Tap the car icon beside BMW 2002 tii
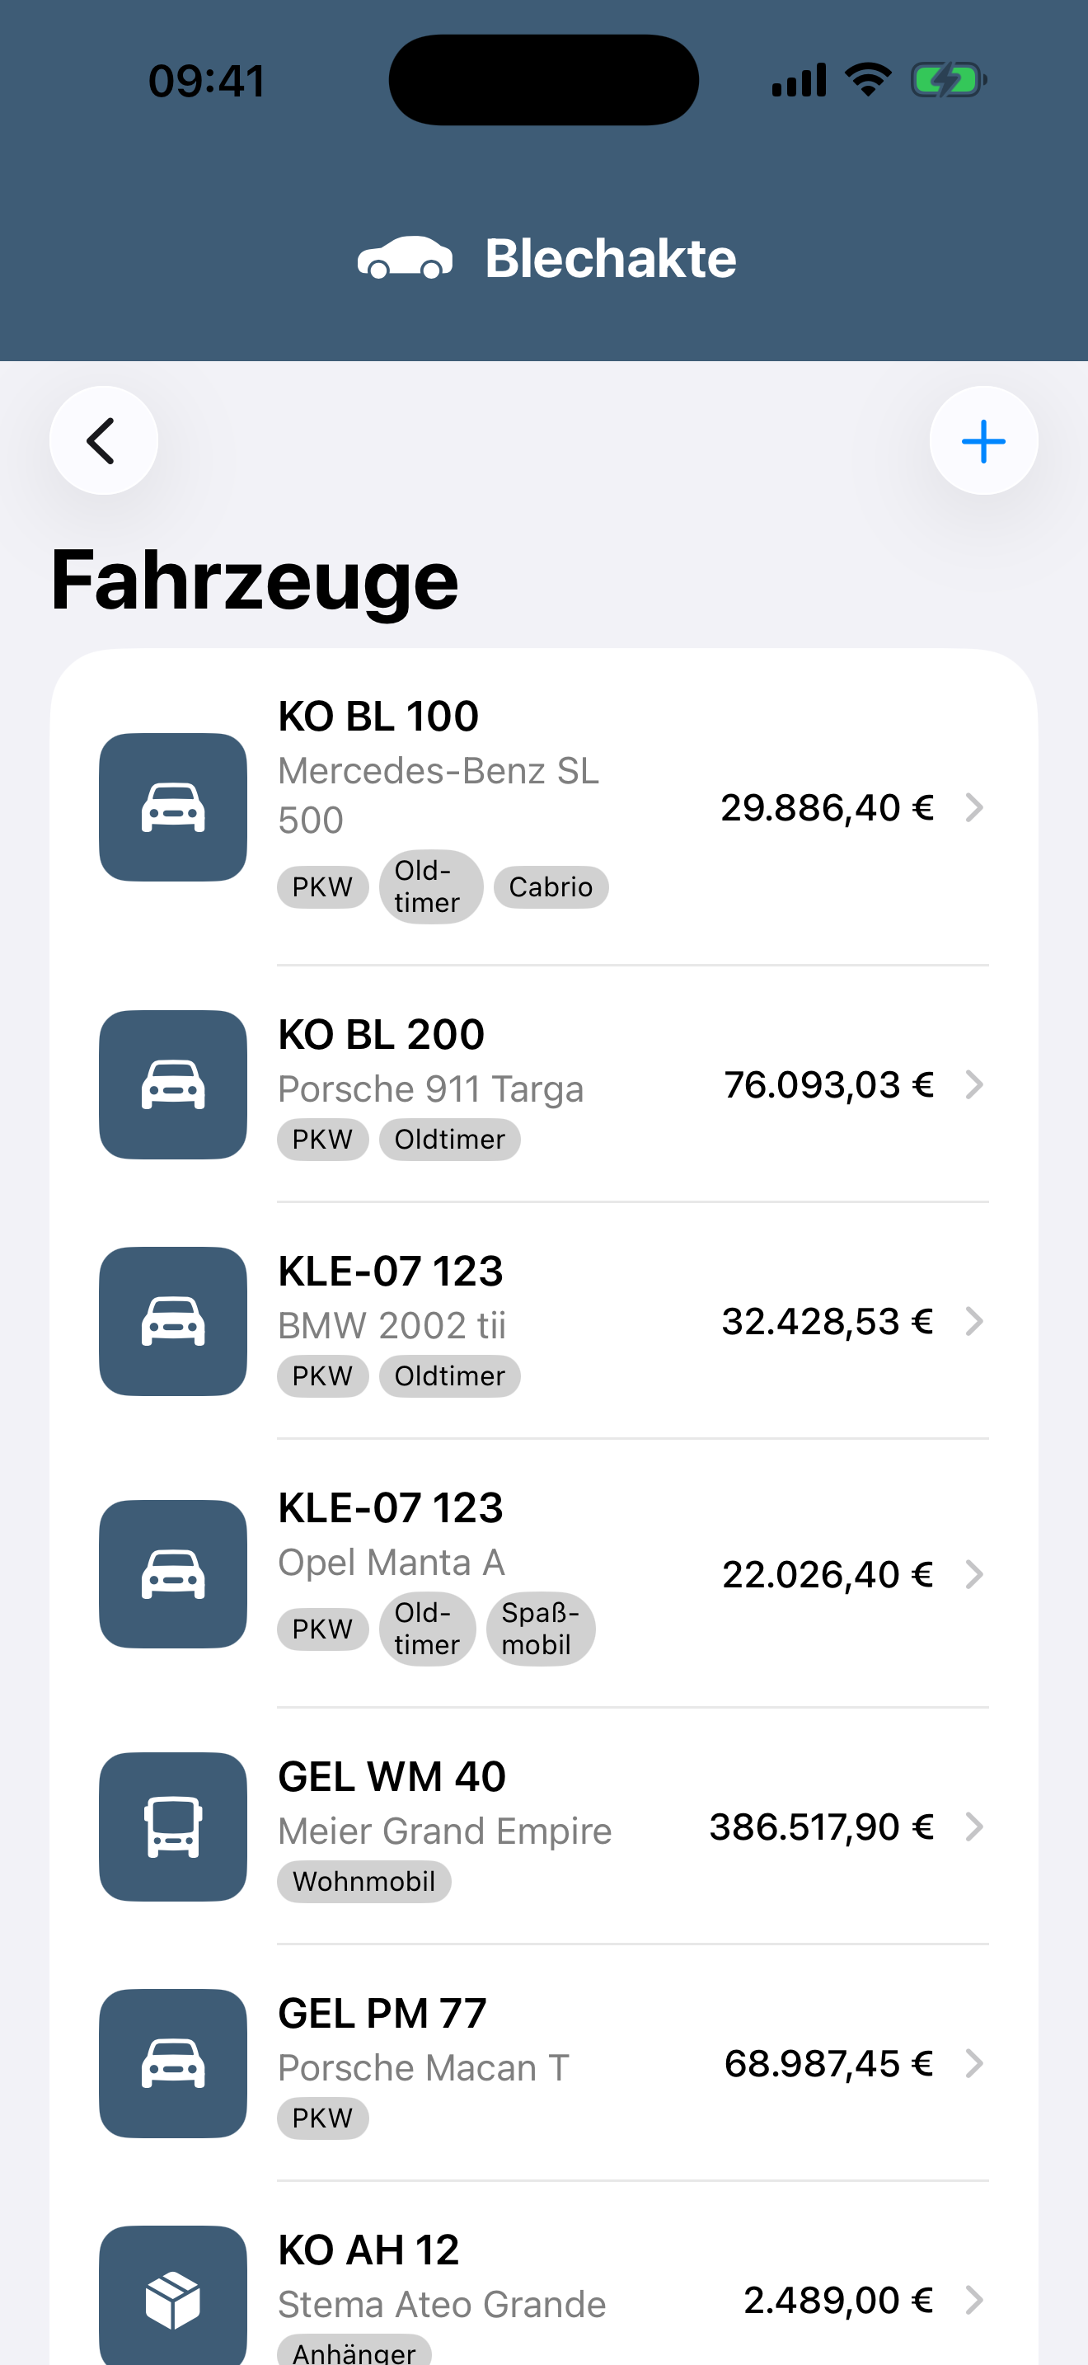This screenshot has width=1088, height=2365. coord(172,1321)
